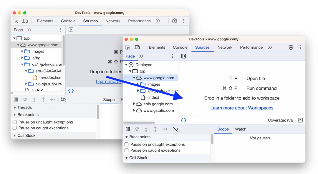The height and width of the screenshot is (174, 318).
Task: Open Learn more about Workspaces link
Action: tap(242, 108)
